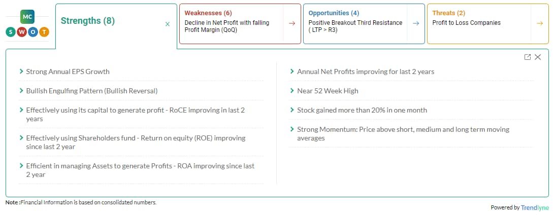Open Strong Annual EPS Growth item
This screenshot has height=215, width=554.
point(68,71)
